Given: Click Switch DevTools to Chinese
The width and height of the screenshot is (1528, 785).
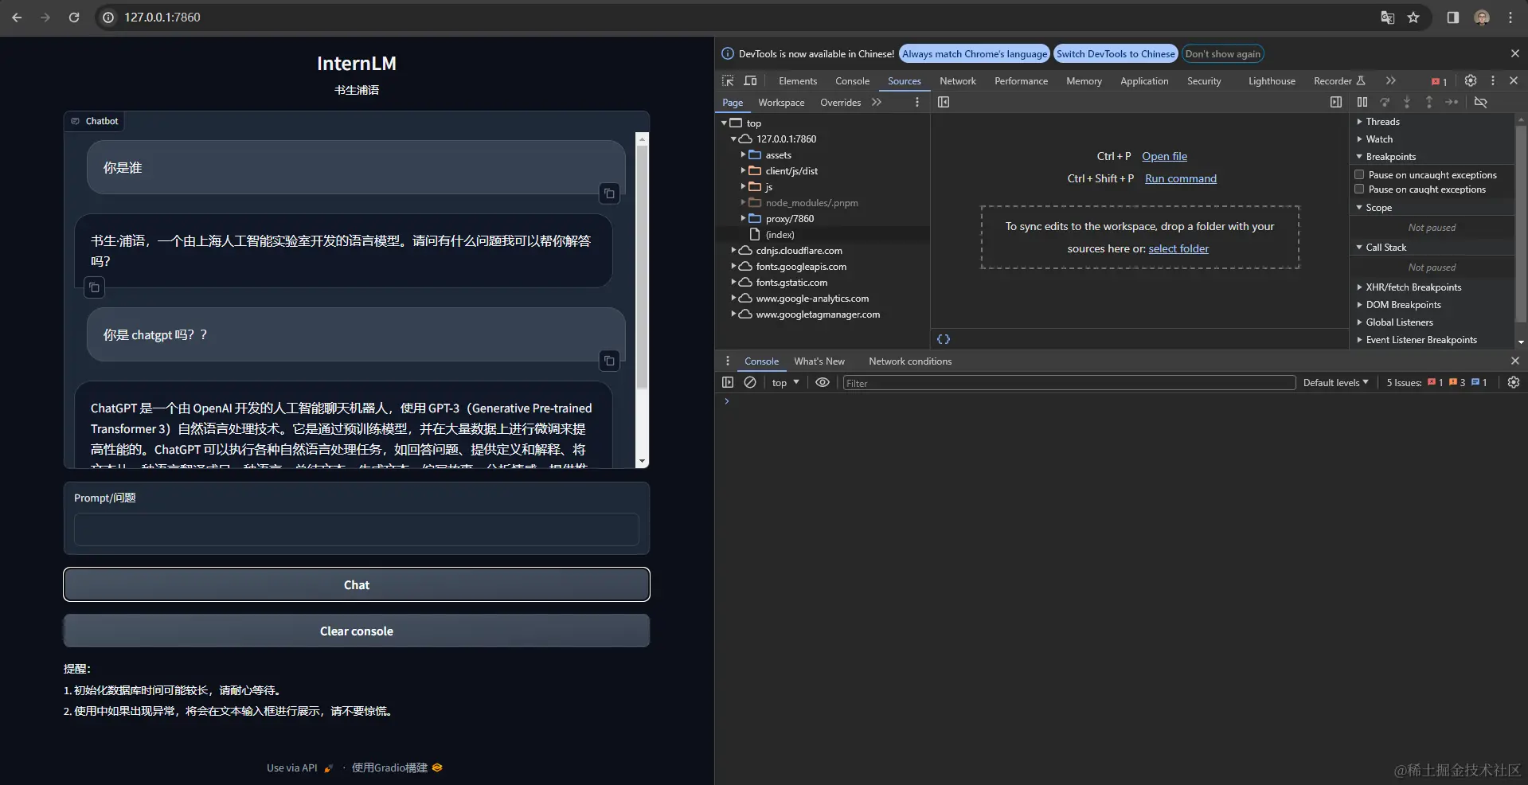Looking at the screenshot, I should pos(1116,54).
